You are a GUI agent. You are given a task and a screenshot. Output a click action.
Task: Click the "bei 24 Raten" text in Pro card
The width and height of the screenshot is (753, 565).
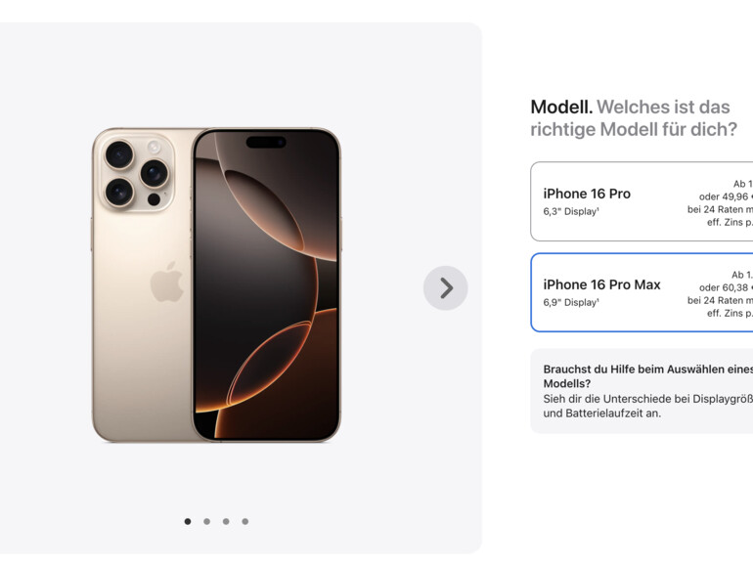[x=715, y=209]
